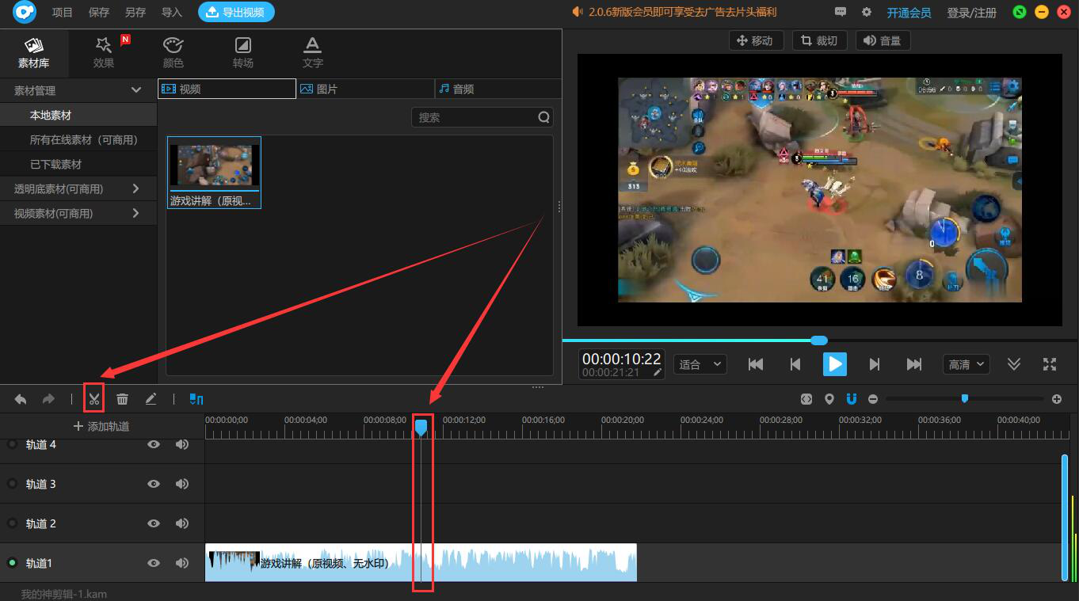Open the settings gear in title bar
This screenshot has height=601, width=1079.
[x=867, y=12]
